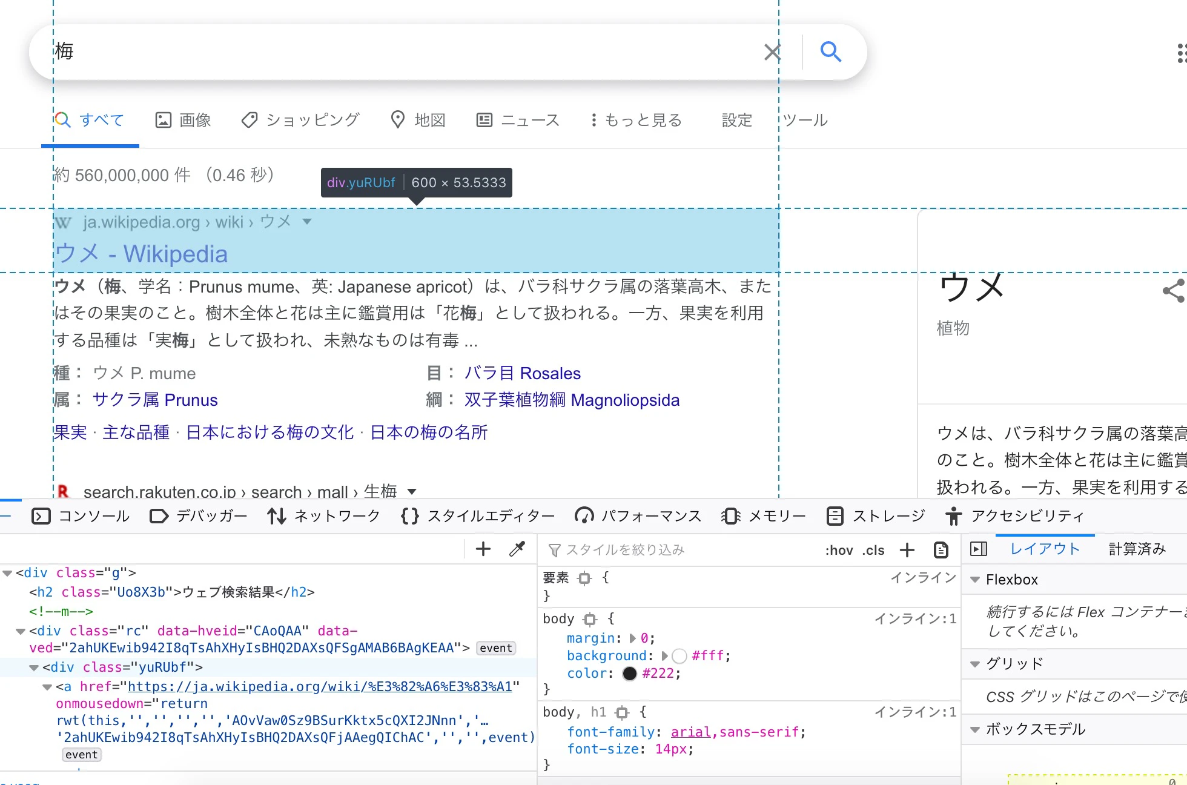This screenshot has height=785, width=1187.
Task: Open the 設定 settings menu
Action: [737, 120]
